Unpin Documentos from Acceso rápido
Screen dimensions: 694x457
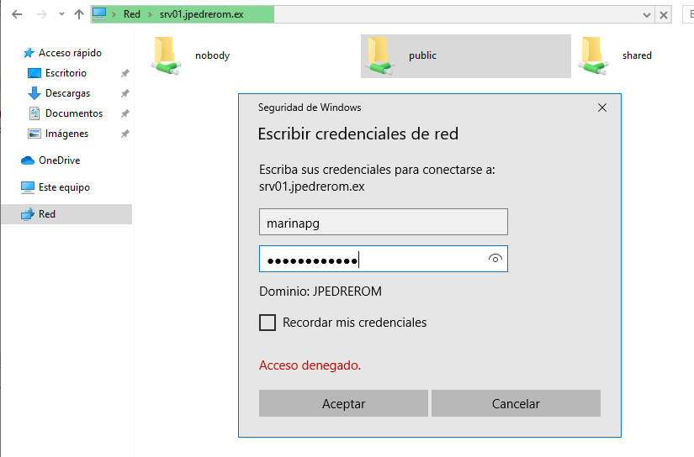click(124, 113)
